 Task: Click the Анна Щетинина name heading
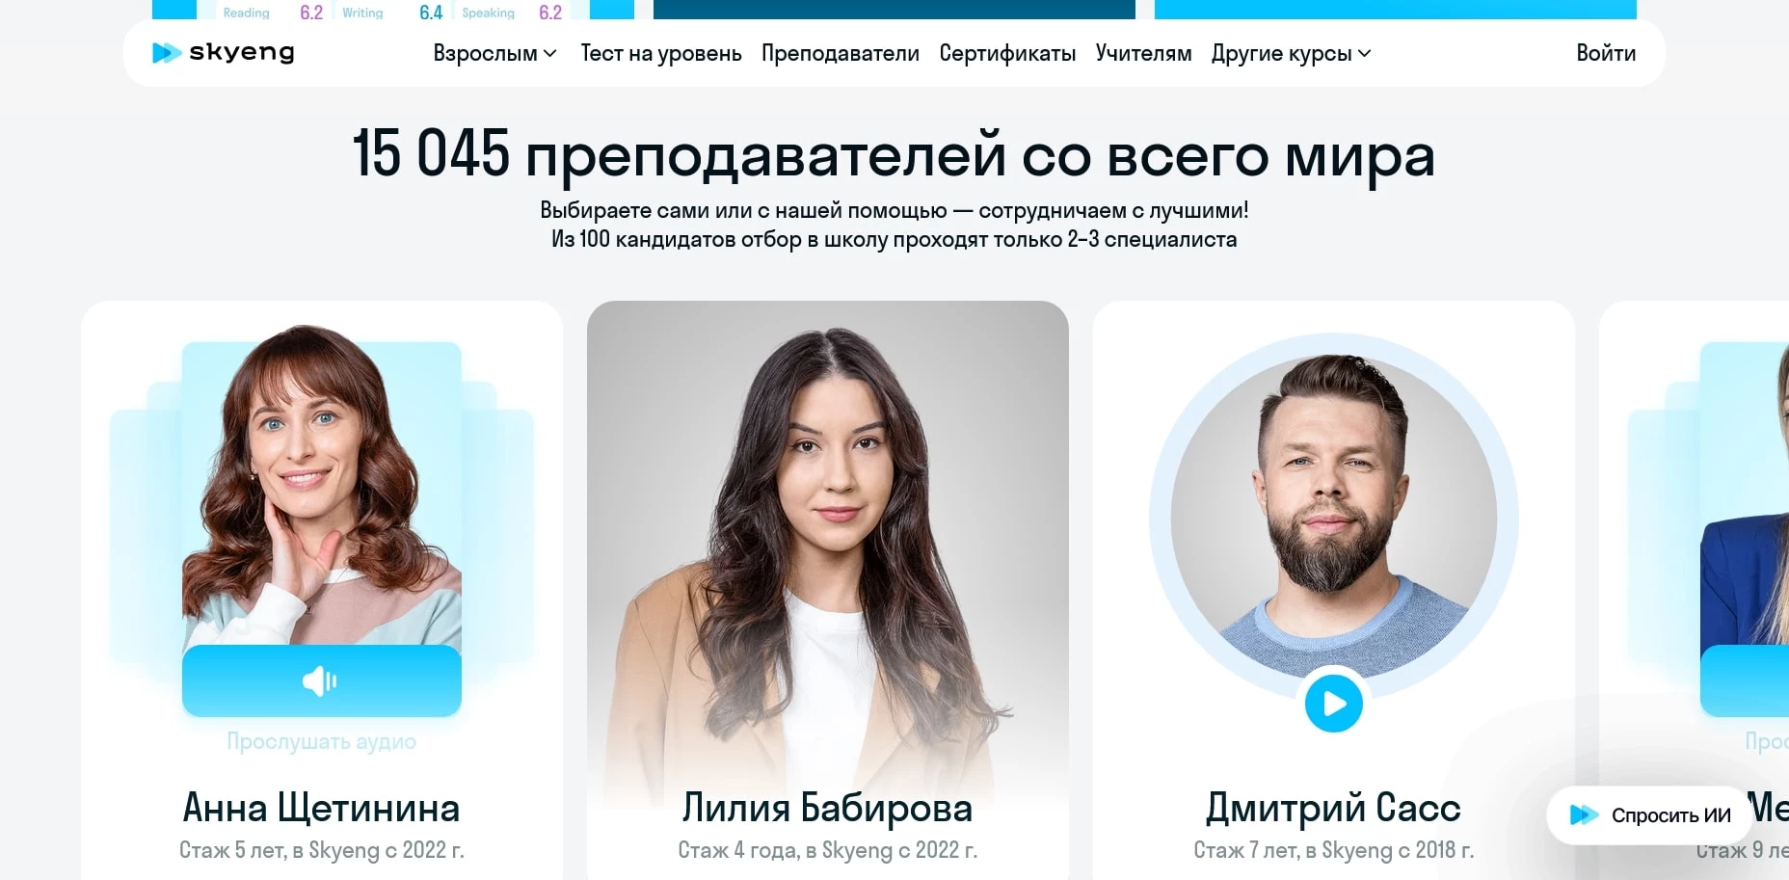[x=322, y=808]
